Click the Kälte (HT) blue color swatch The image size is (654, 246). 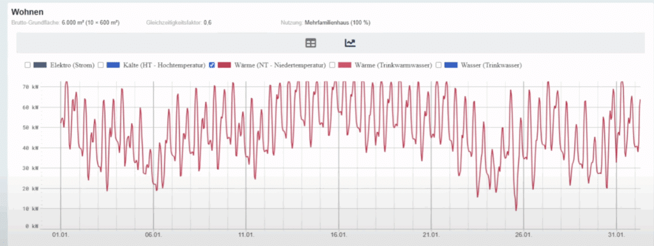click(113, 65)
